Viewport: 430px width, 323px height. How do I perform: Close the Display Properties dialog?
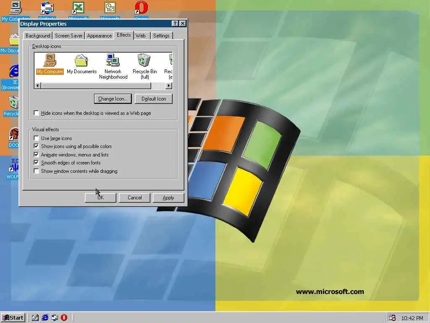coord(183,24)
